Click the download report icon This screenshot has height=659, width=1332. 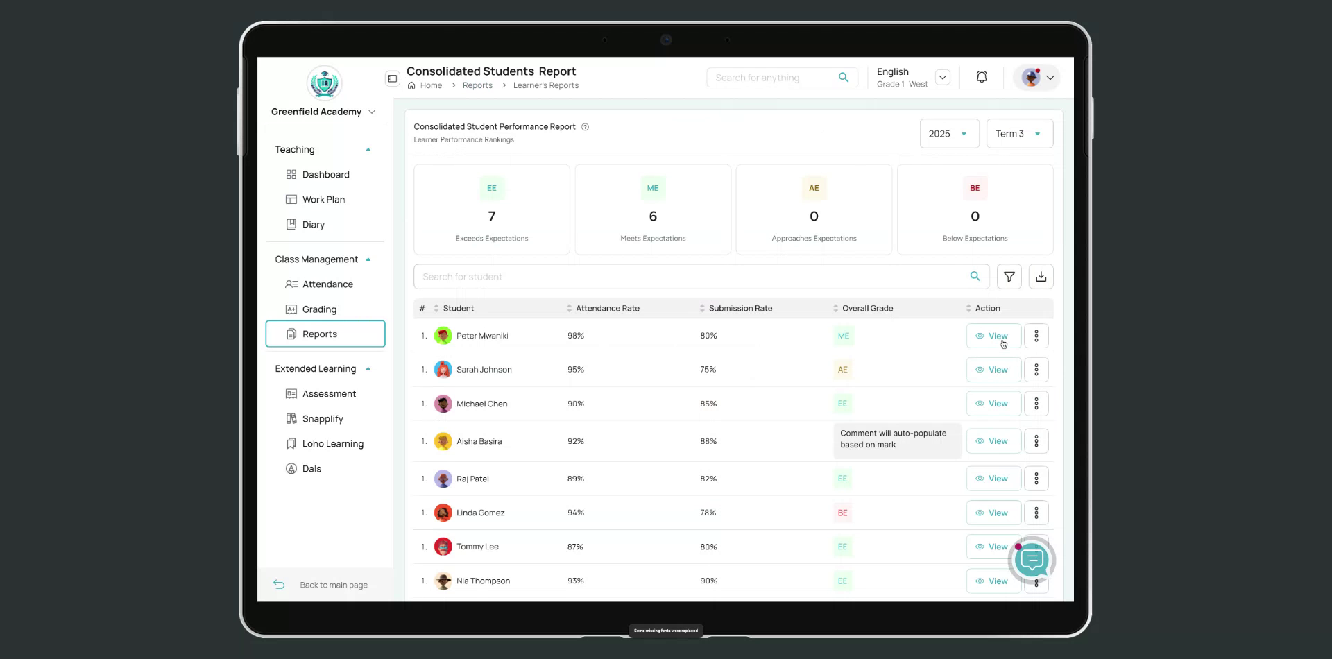point(1041,276)
